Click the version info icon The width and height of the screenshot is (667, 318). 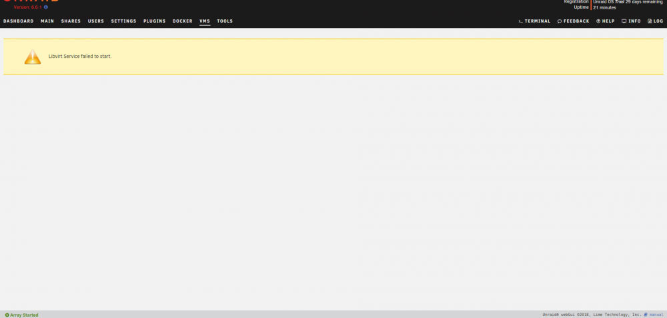[x=46, y=7]
